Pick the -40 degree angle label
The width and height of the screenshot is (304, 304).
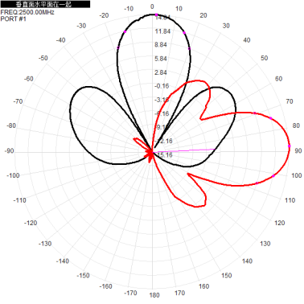coord(60,40)
